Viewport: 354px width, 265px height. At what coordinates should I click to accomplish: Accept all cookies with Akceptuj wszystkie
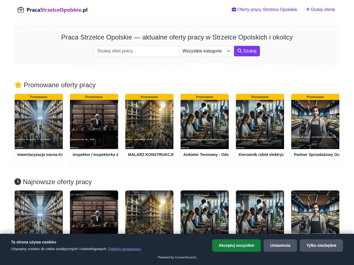[x=236, y=245]
